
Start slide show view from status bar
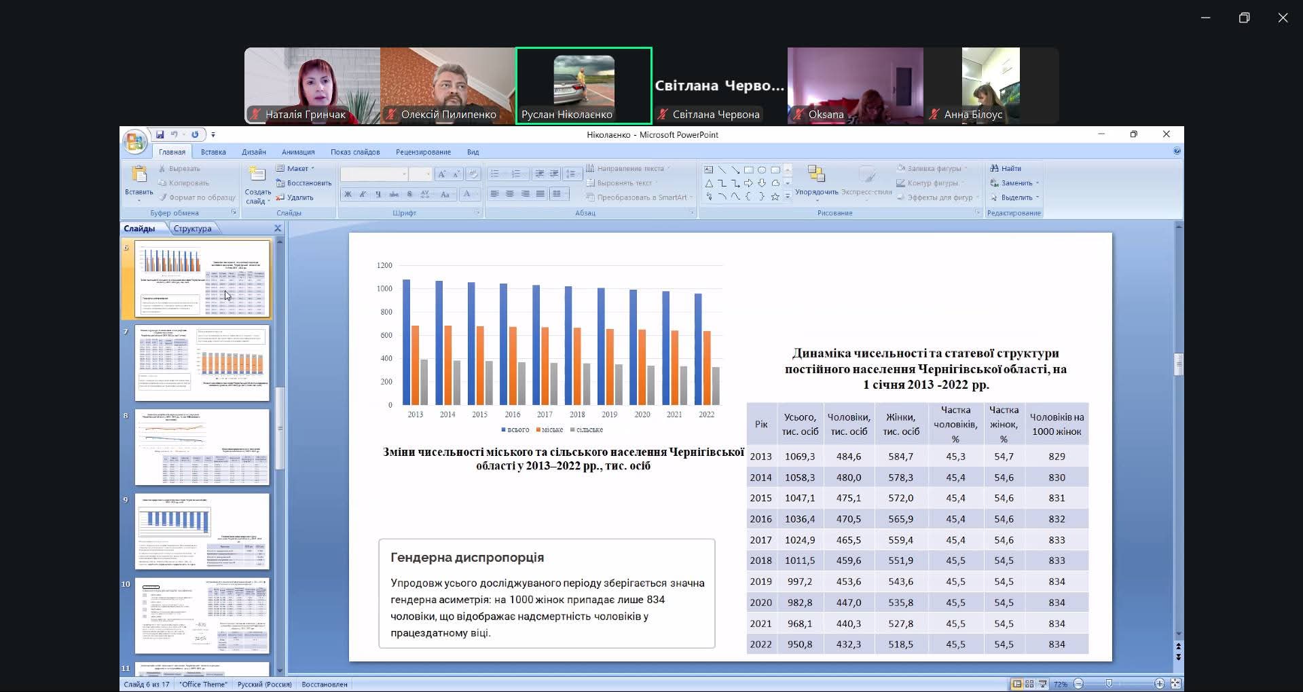[1042, 684]
